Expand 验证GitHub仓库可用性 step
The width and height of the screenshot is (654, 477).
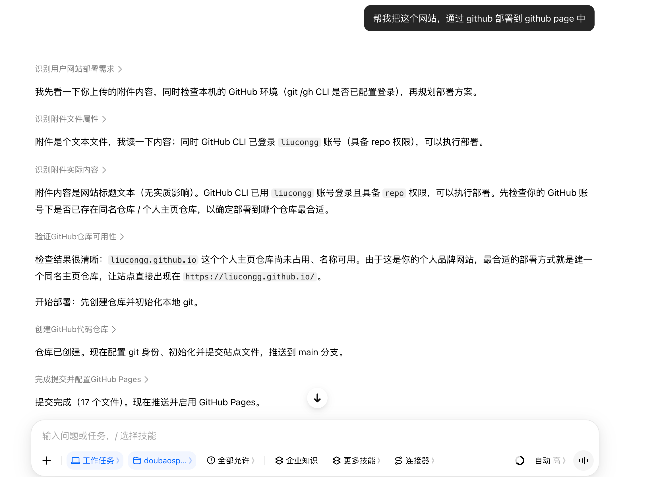point(79,237)
